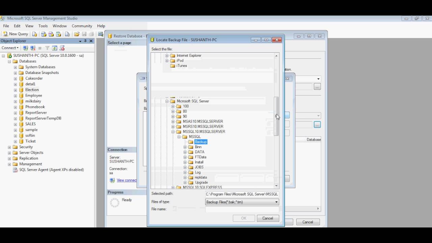Open the Connect dropdown in Object Explorer
Viewport: 432px width, 243px height.
point(10,48)
